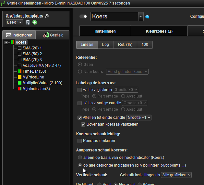Add new template with green plus icon
The width and height of the screenshot is (204, 185).
tap(35, 22)
